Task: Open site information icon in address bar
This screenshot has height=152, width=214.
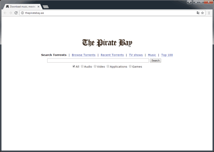Action: [22, 13]
